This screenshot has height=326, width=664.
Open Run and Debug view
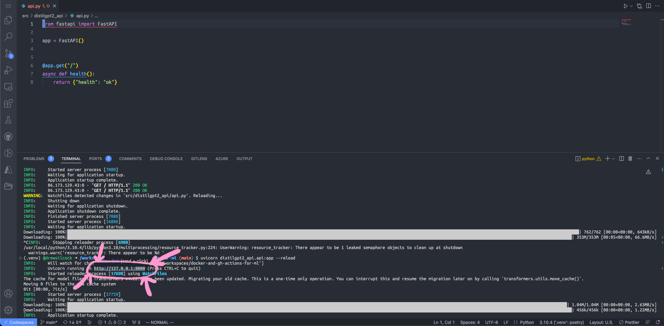click(x=8, y=70)
